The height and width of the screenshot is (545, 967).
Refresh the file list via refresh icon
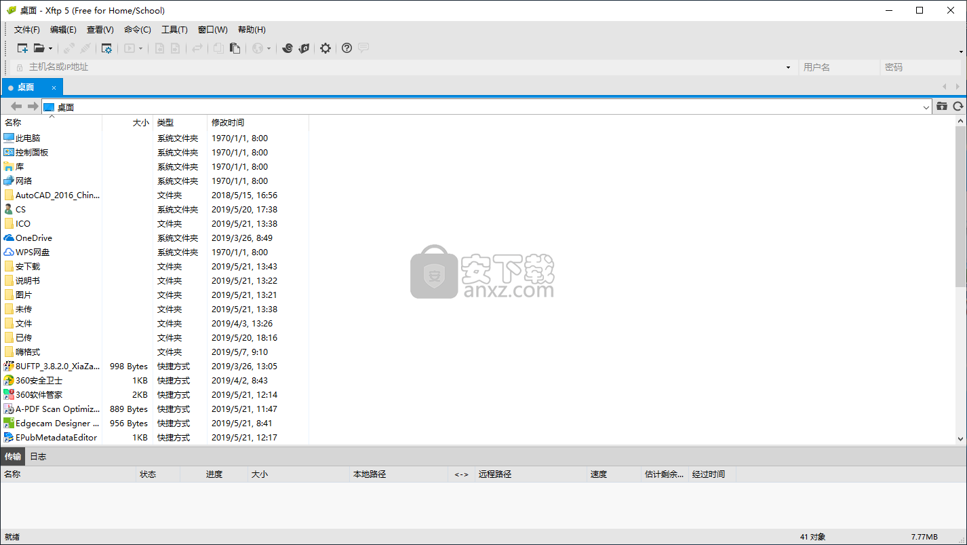click(958, 107)
